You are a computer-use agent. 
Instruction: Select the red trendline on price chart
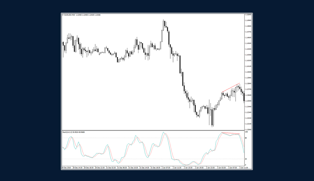click(x=231, y=88)
